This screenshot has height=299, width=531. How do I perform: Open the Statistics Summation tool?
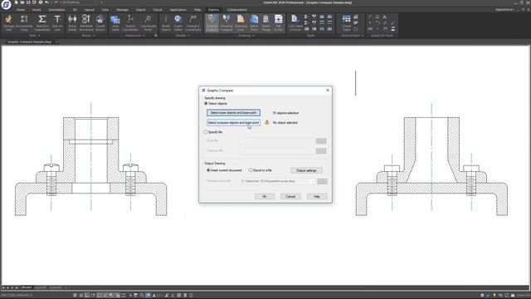click(42, 22)
